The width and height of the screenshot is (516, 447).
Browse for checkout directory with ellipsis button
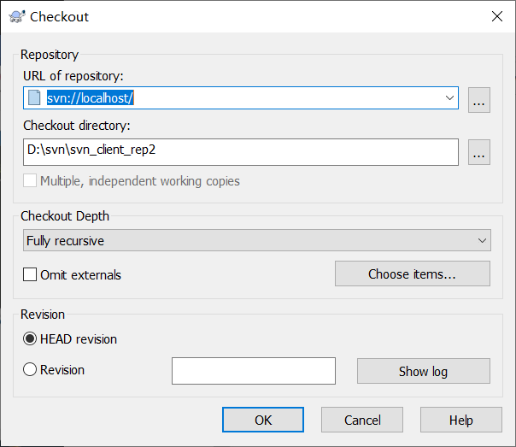tap(479, 152)
